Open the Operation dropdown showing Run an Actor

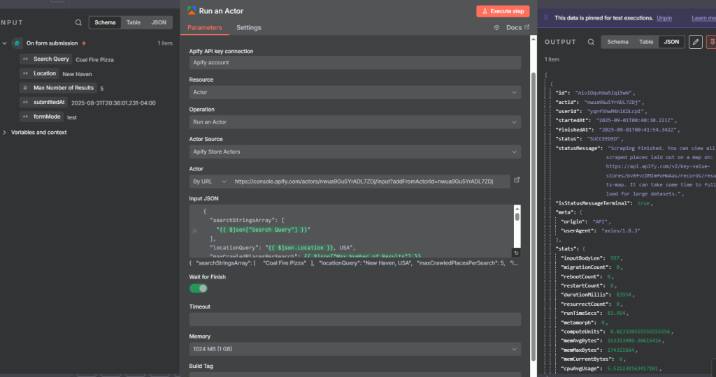tap(355, 122)
